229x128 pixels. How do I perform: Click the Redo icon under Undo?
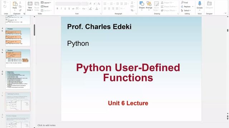point(5,6)
